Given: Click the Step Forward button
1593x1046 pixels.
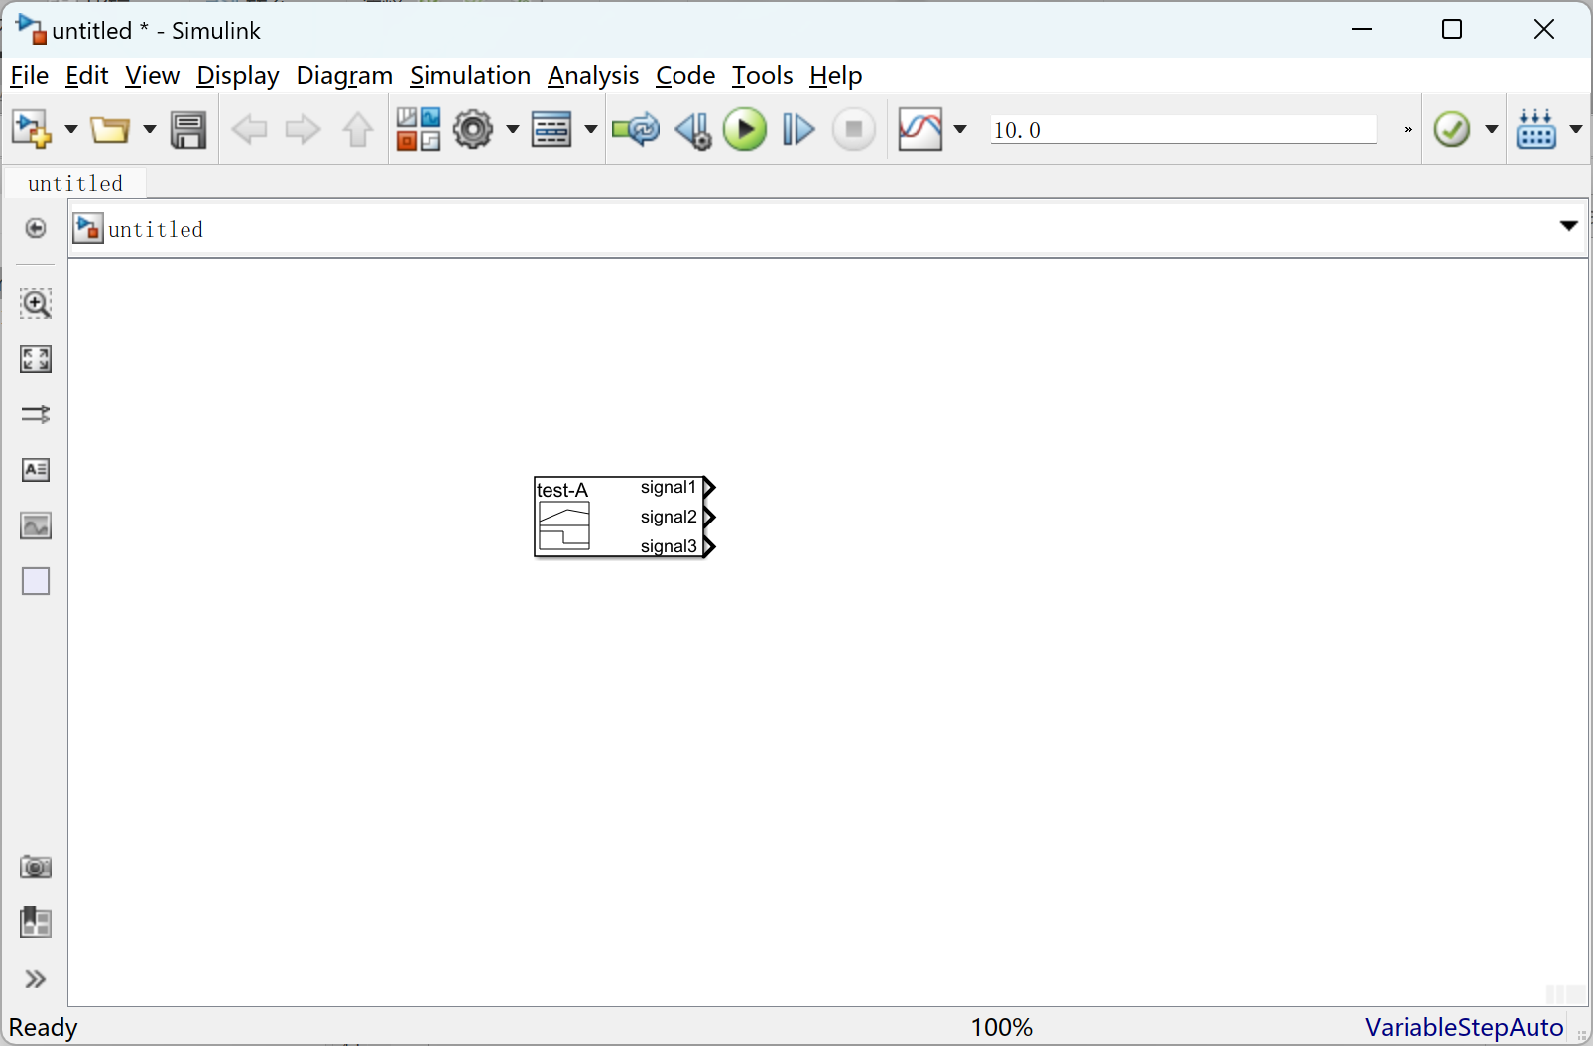Looking at the screenshot, I should (x=798, y=130).
